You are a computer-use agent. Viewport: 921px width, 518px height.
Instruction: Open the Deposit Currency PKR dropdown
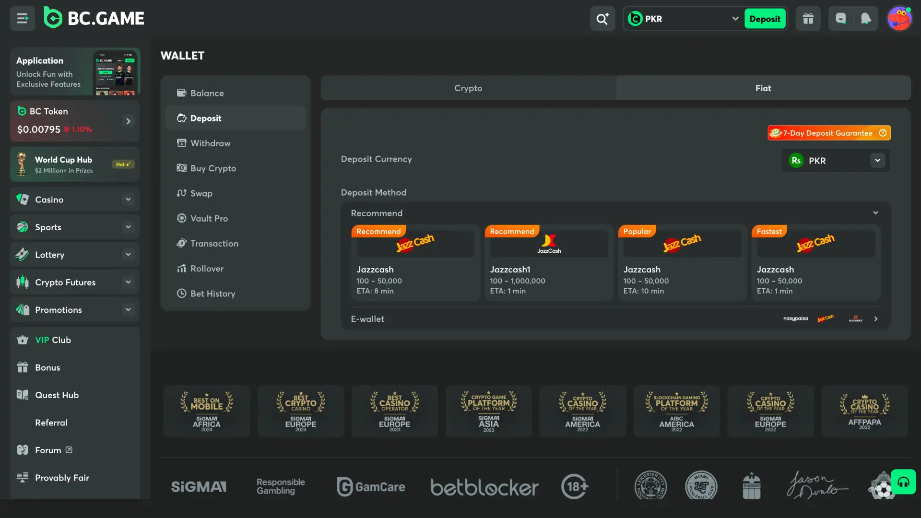tap(836, 161)
